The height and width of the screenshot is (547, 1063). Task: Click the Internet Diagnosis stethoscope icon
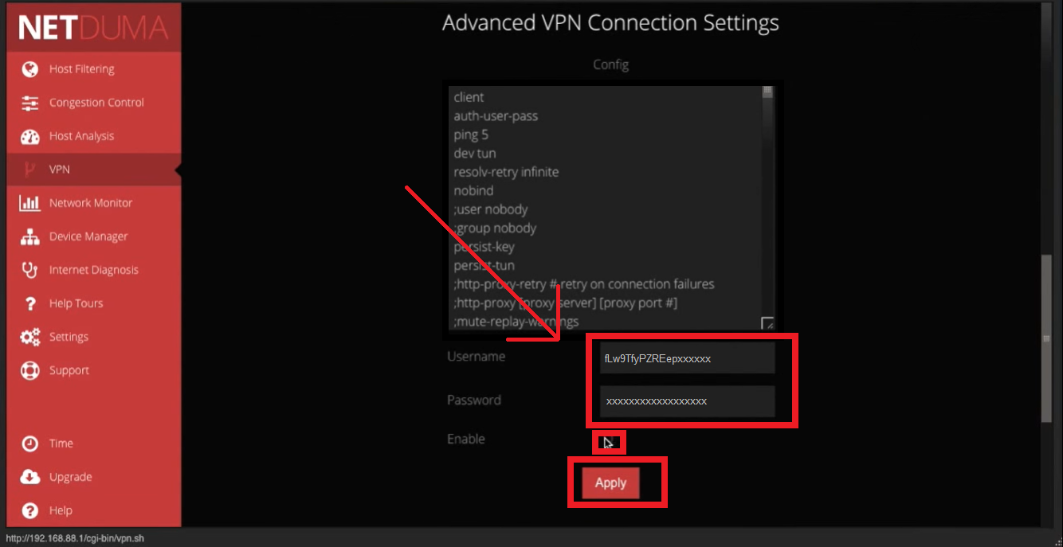[30, 270]
